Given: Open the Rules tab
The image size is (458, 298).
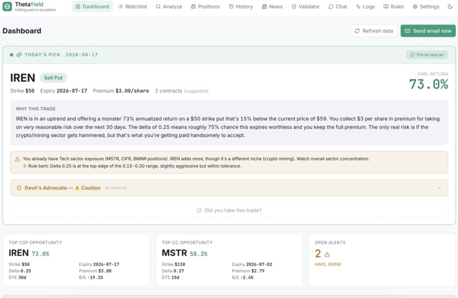Looking at the screenshot, I should 393,6.
